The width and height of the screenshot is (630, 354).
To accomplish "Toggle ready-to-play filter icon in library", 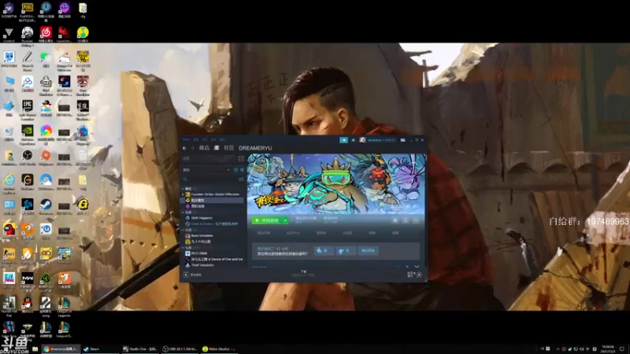I will click(243, 170).
